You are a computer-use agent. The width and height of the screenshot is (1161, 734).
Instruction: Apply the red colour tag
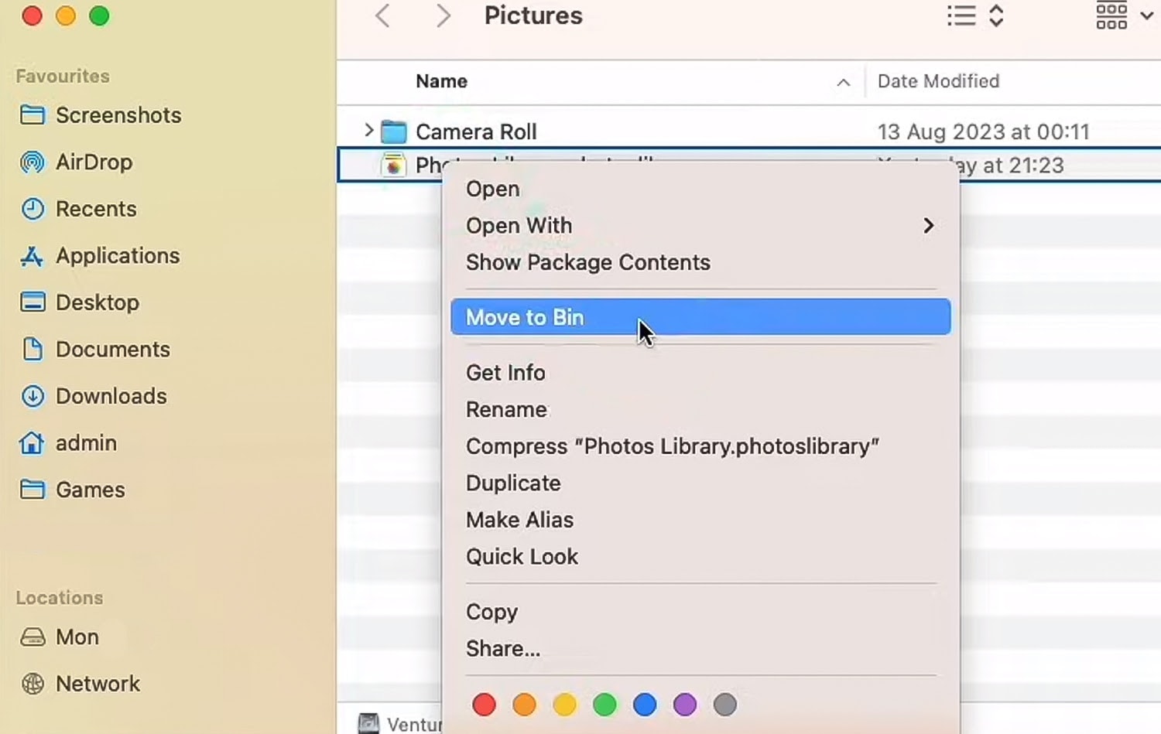485,705
